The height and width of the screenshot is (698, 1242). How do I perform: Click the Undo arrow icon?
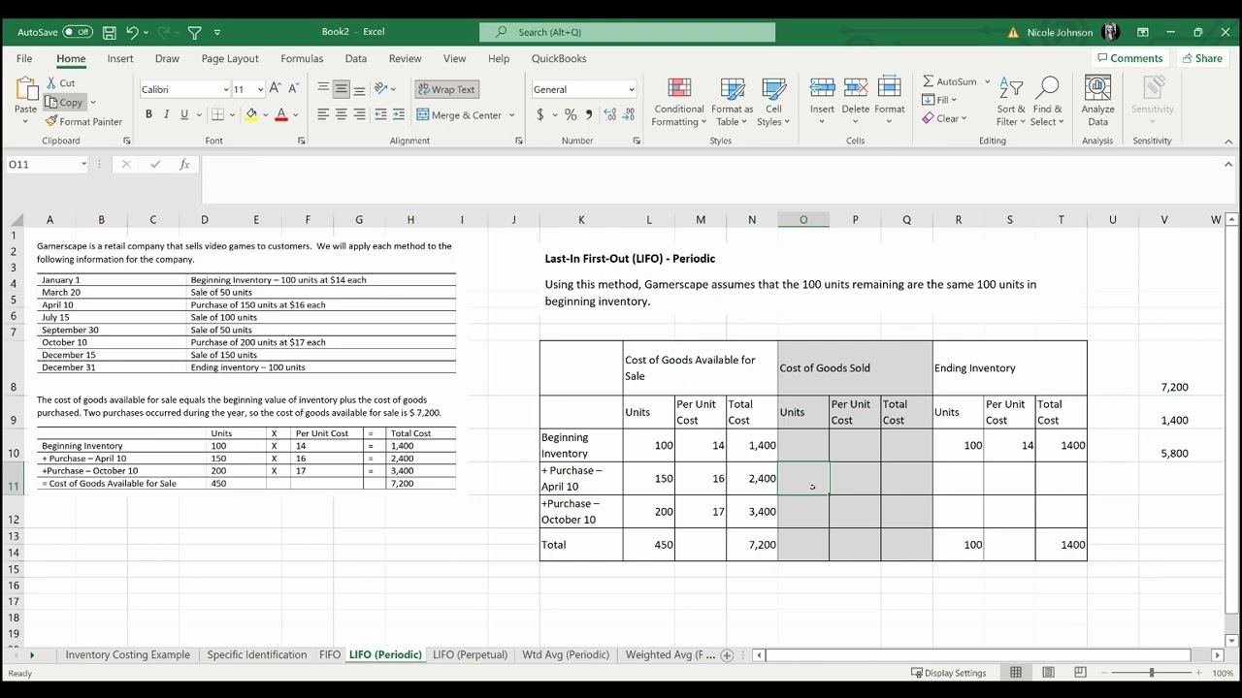[x=133, y=32]
